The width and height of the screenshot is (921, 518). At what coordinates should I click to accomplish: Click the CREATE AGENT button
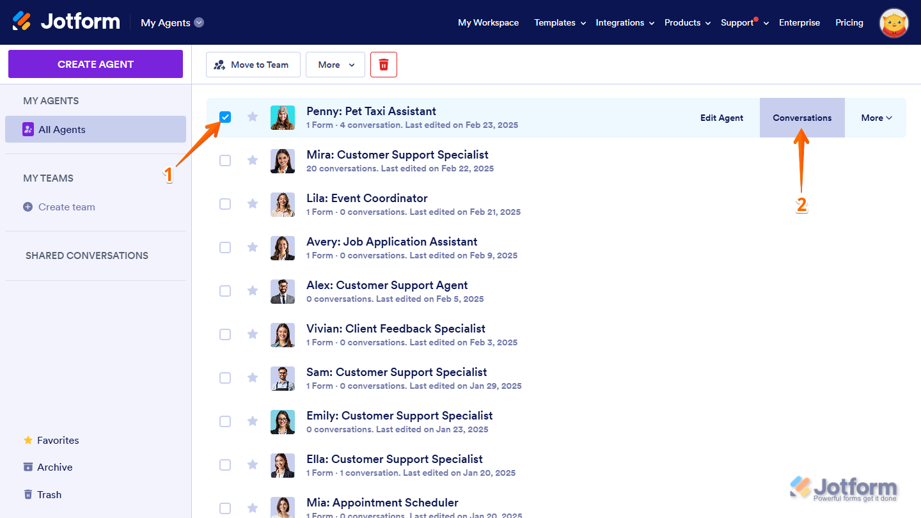(x=95, y=64)
